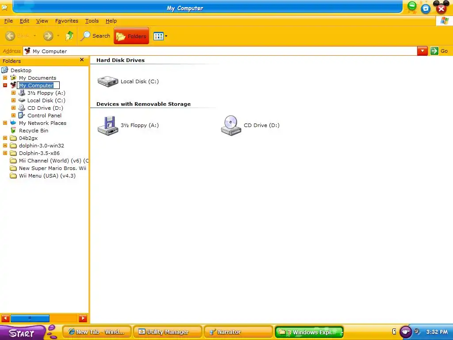Switch to New Tab browser taskbar button
Screen dimensions: 453x340
click(x=97, y=332)
